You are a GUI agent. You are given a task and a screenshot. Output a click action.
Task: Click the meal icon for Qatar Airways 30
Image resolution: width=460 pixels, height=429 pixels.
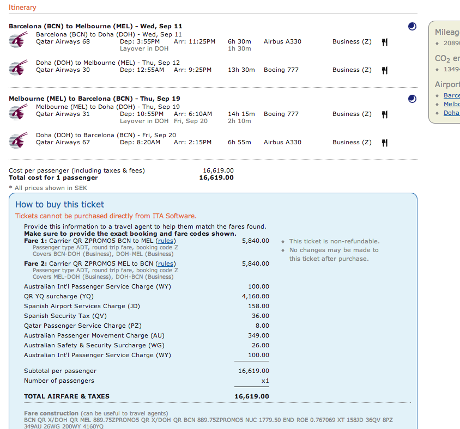point(385,70)
